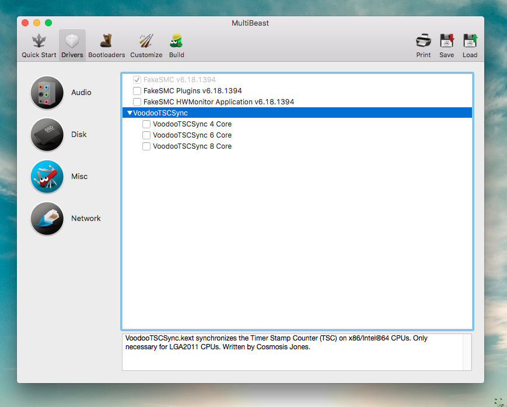Click the Misc category label
The width and height of the screenshot is (507, 407).
coord(79,177)
